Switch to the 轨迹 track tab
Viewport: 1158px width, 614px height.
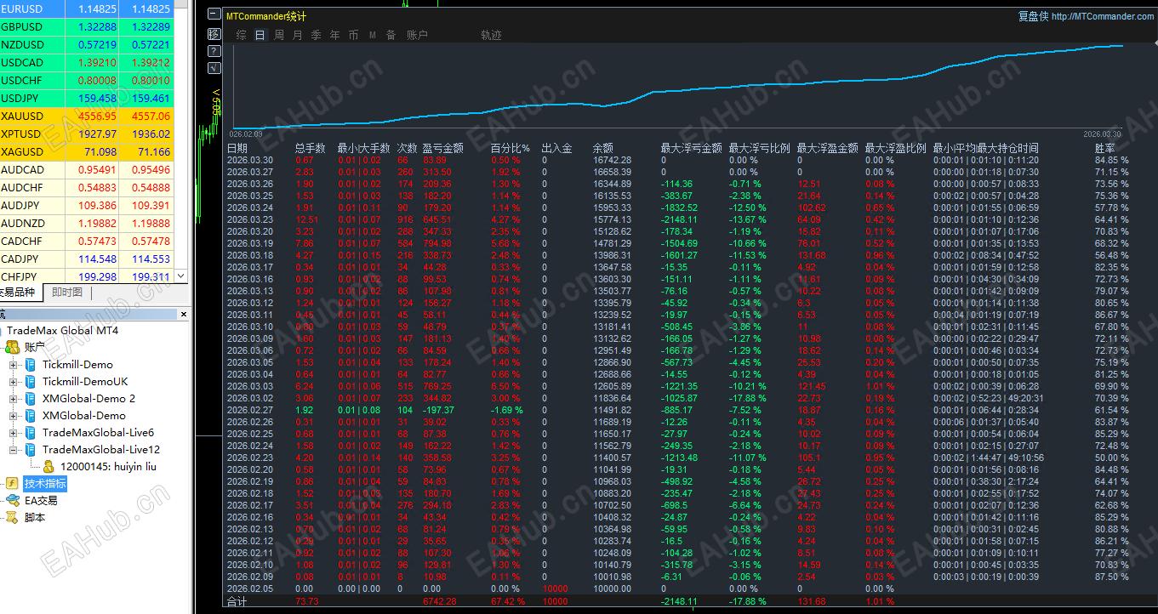[x=492, y=35]
